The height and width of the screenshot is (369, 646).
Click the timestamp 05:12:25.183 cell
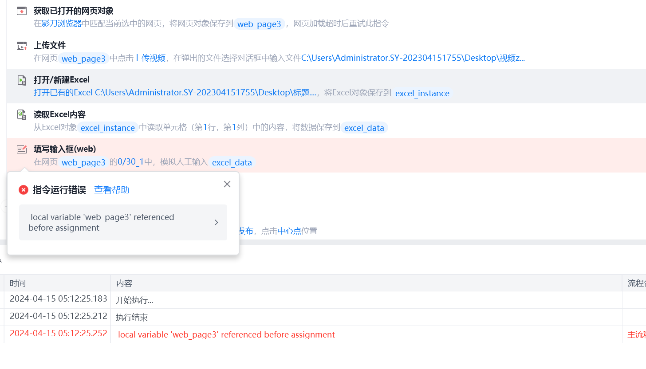pyautogui.click(x=59, y=298)
